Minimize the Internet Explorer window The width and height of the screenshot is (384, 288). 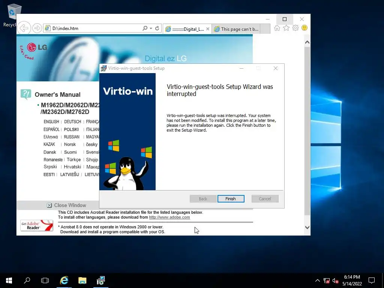(268, 19)
